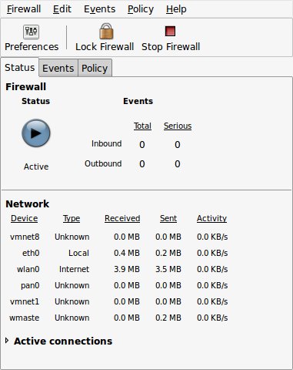Open the Events menu in menu bar
The width and height of the screenshot is (293, 370).
99,9
